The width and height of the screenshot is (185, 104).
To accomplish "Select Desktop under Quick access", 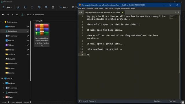I will coord(12,27).
